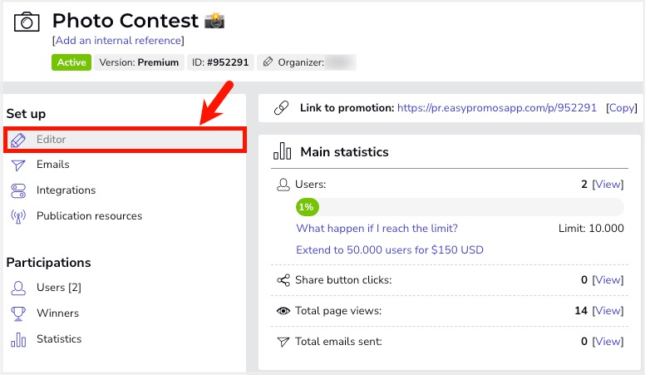The width and height of the screenshot is (645, 375).
Task: Click the eye icon for Total page views
Action: coord(283,311)
